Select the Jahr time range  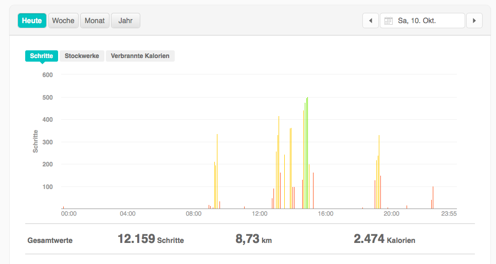pos(125,21)
